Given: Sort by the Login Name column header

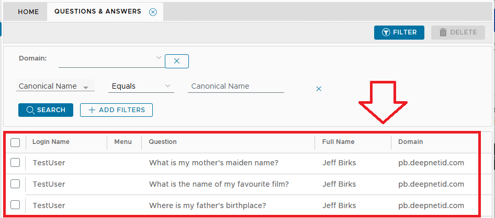Looking at the screenshot, I should point(51,142).
